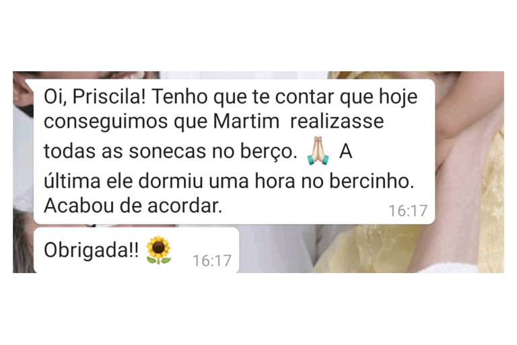Select the 16:17 timestamp beside Obrigada!!
Screen dimensions: 517x345
click(x=212, y=261)
